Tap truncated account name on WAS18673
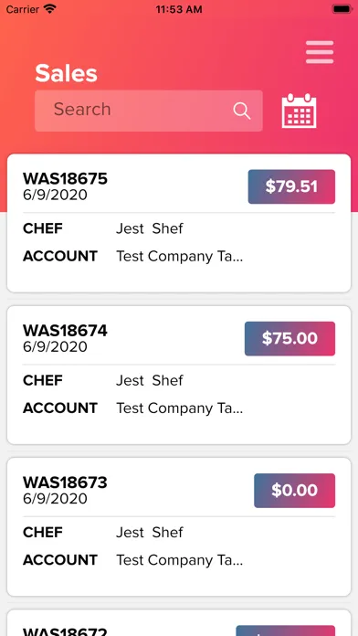Image resolution: width=358 pixels, height=636 pixels. 180,560
